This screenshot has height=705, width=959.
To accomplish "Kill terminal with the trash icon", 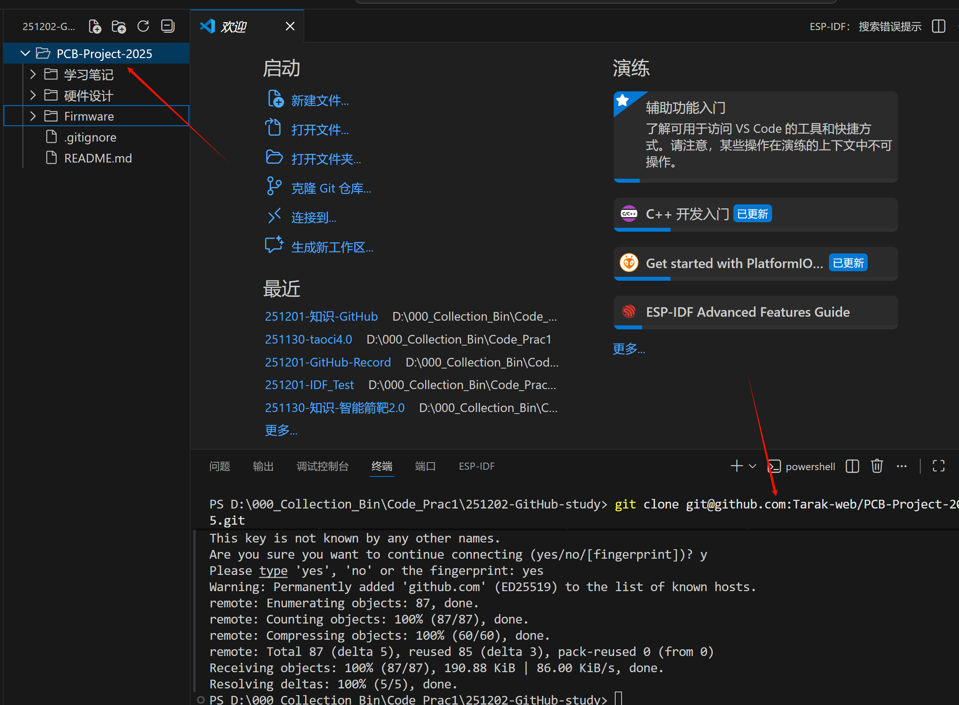I will point(877,466).
